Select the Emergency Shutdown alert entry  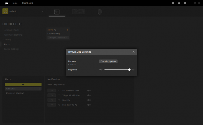tap(15, 93)
